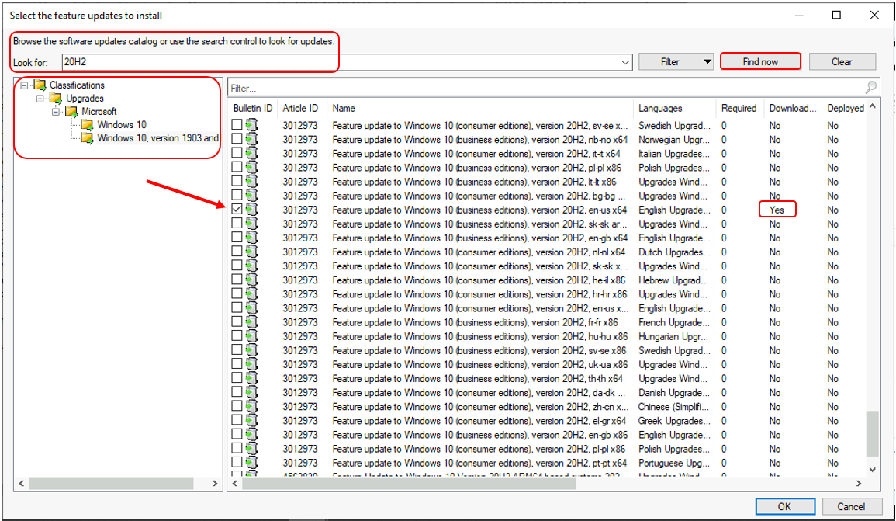Click the Classifications folder icon
896x521 pixels.
click(x=40, y=85)
